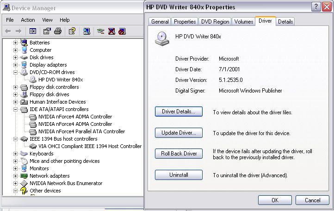Select the NVIDIA nForce4 Parallel ATA Controller

[x=81, y=131]
